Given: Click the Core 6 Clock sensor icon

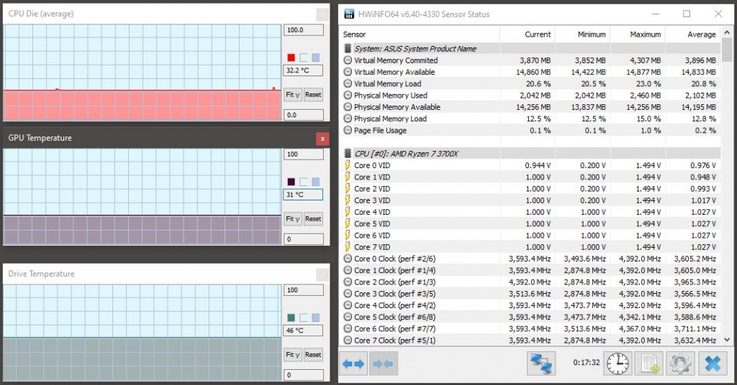Looking at the screenshot, I should click(348, 329).
